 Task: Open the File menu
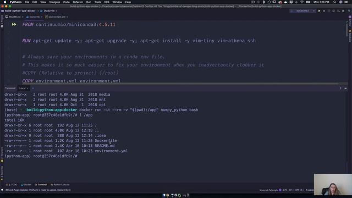point(27,2)
